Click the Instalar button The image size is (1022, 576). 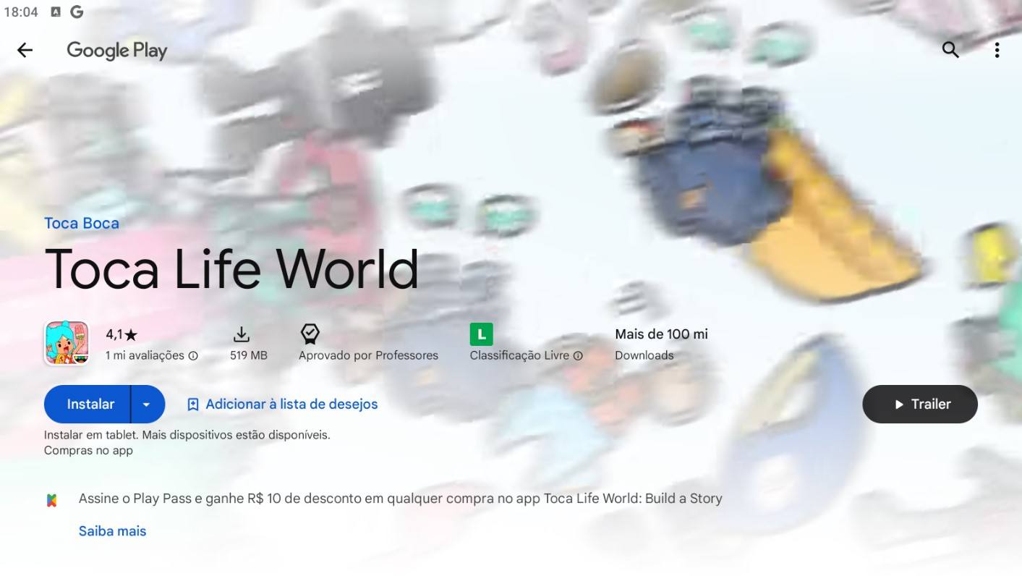pos(88,404)
